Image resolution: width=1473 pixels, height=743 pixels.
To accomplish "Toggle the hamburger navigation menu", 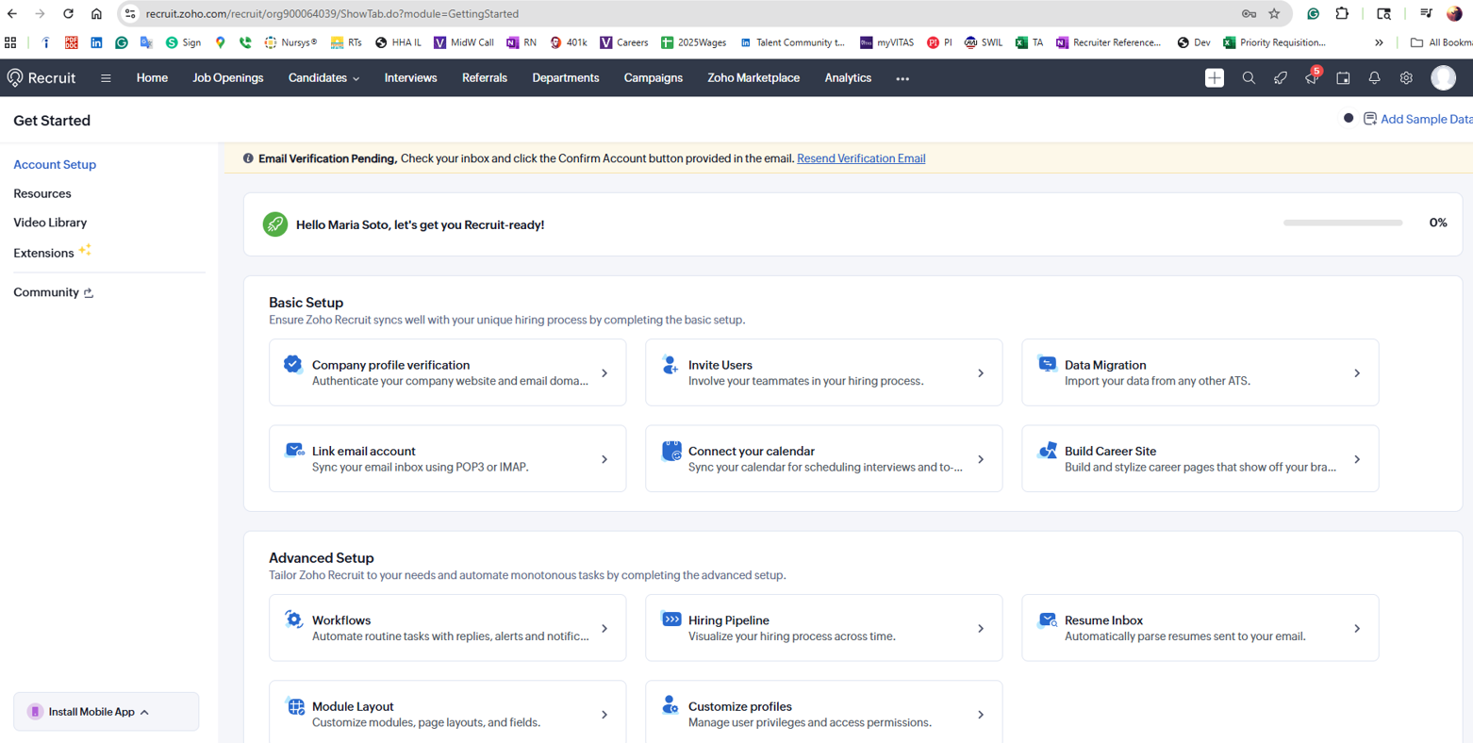I will click(x=106, y=78).
